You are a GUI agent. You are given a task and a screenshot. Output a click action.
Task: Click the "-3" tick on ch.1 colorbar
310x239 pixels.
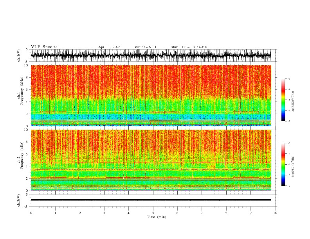289,78
